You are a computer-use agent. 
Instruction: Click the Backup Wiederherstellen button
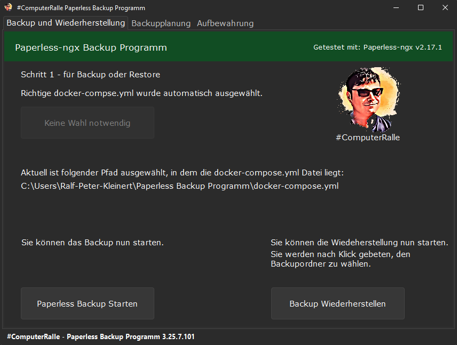(337, 303)
